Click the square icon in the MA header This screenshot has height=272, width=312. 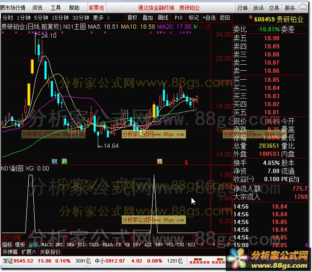(207, 27)
